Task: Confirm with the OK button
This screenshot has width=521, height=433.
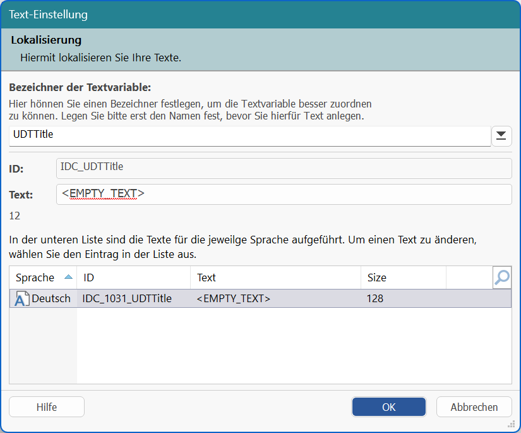Action: (389, 406)
